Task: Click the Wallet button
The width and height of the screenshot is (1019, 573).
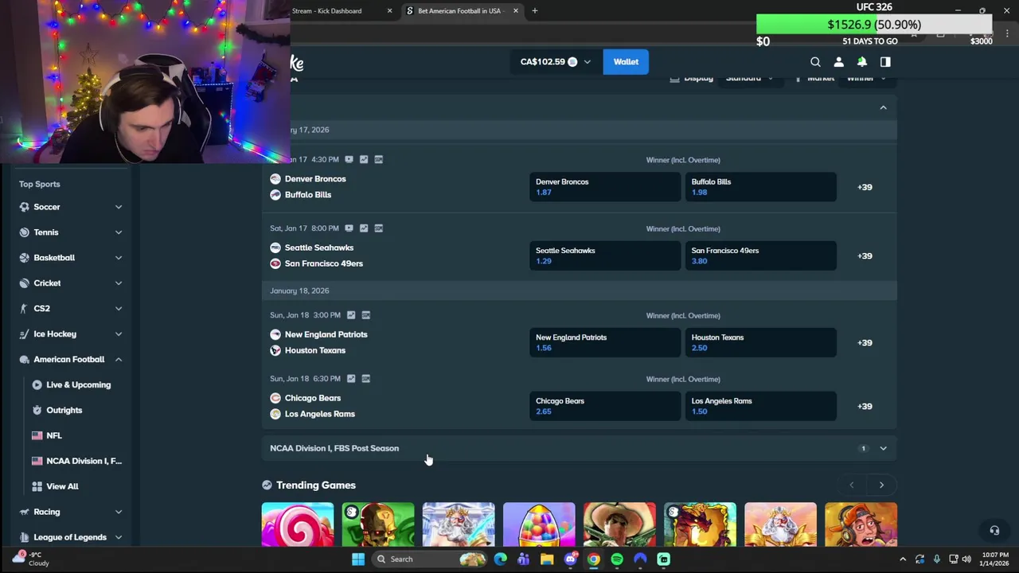Action: [x=626, y=61]
